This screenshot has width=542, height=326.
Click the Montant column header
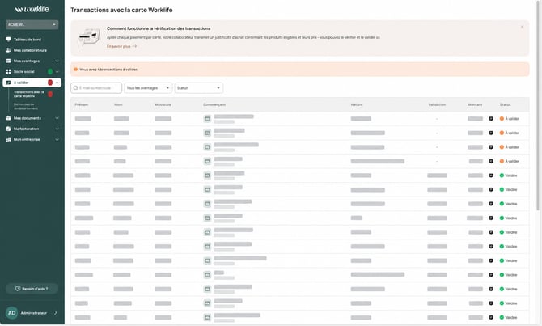[475, 104]
